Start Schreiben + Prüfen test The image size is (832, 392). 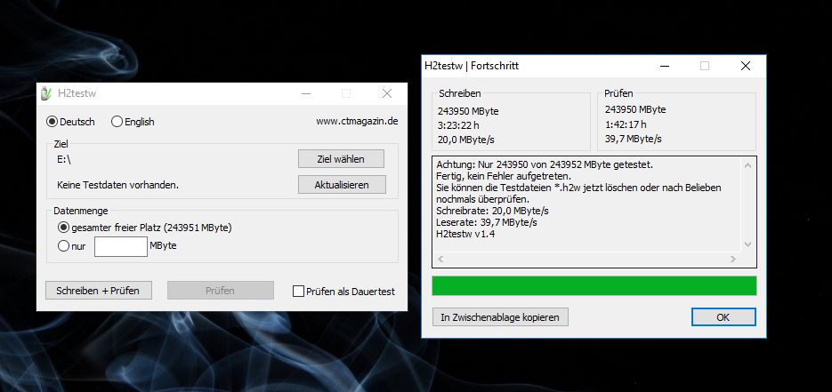(99, 291)
